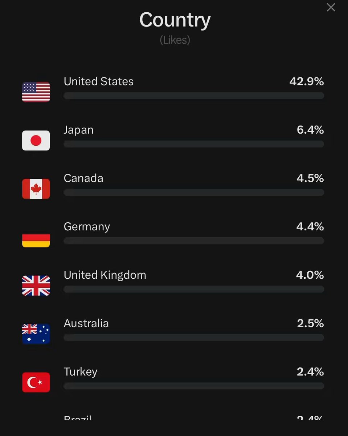
Task: Click the Germany country label
Action: [87, 227]
